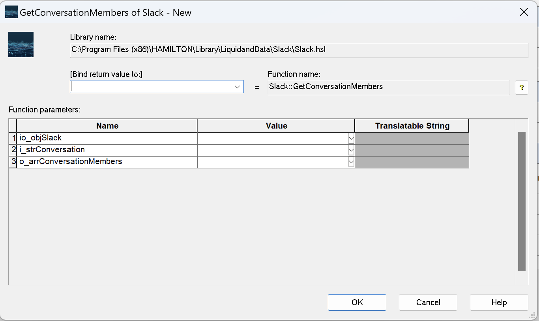
Task: Select row 1 header in parameters table
Action: 13,138
